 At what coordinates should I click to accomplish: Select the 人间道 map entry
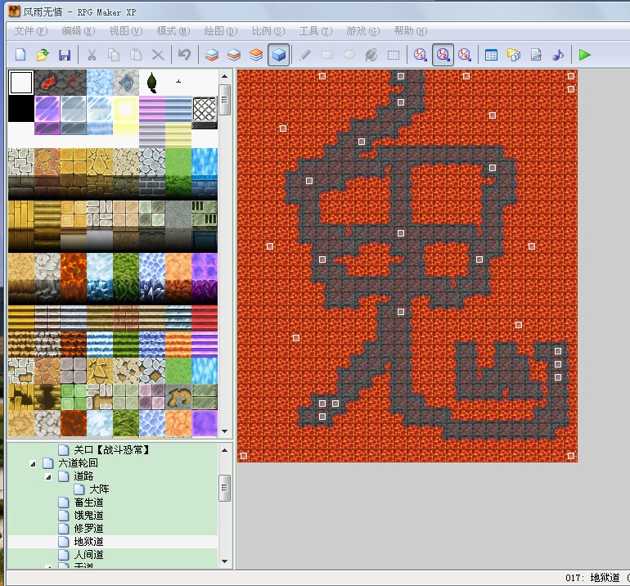click(x=89, y=555)
